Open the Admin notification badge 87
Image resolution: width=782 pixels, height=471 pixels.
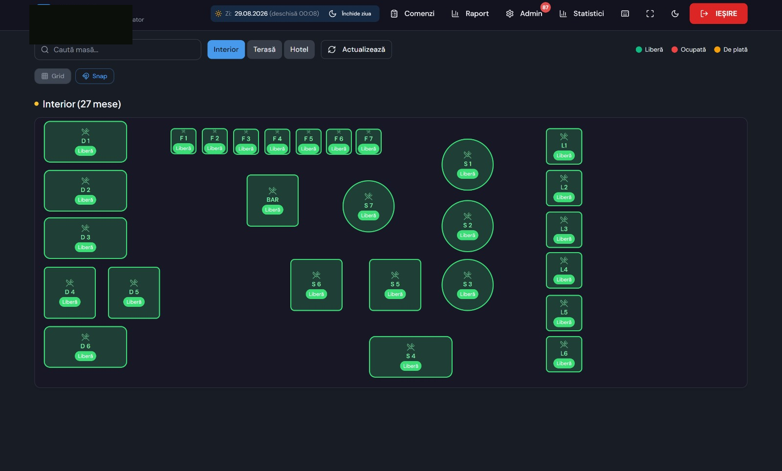click(545, 7)
